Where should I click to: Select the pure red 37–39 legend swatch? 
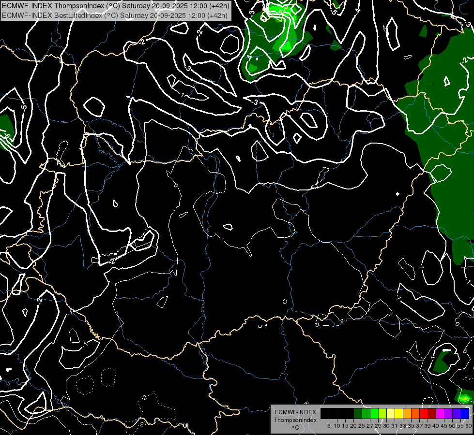coord(424,413)
